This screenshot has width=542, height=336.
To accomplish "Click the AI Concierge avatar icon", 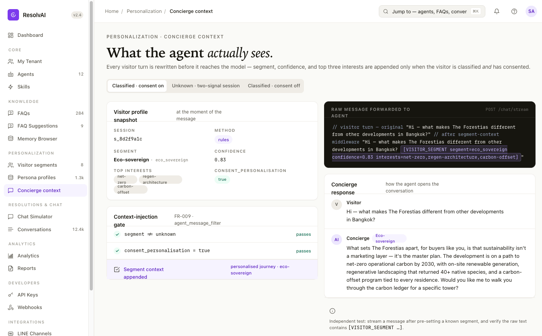I will coord(337,240).
